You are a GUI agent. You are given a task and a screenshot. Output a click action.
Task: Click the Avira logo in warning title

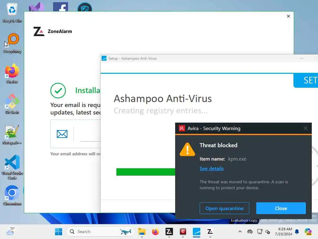tap(182, 128)
